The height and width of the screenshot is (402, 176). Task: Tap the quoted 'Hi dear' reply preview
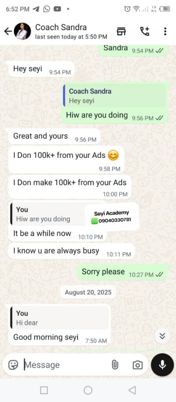[59, 318]
